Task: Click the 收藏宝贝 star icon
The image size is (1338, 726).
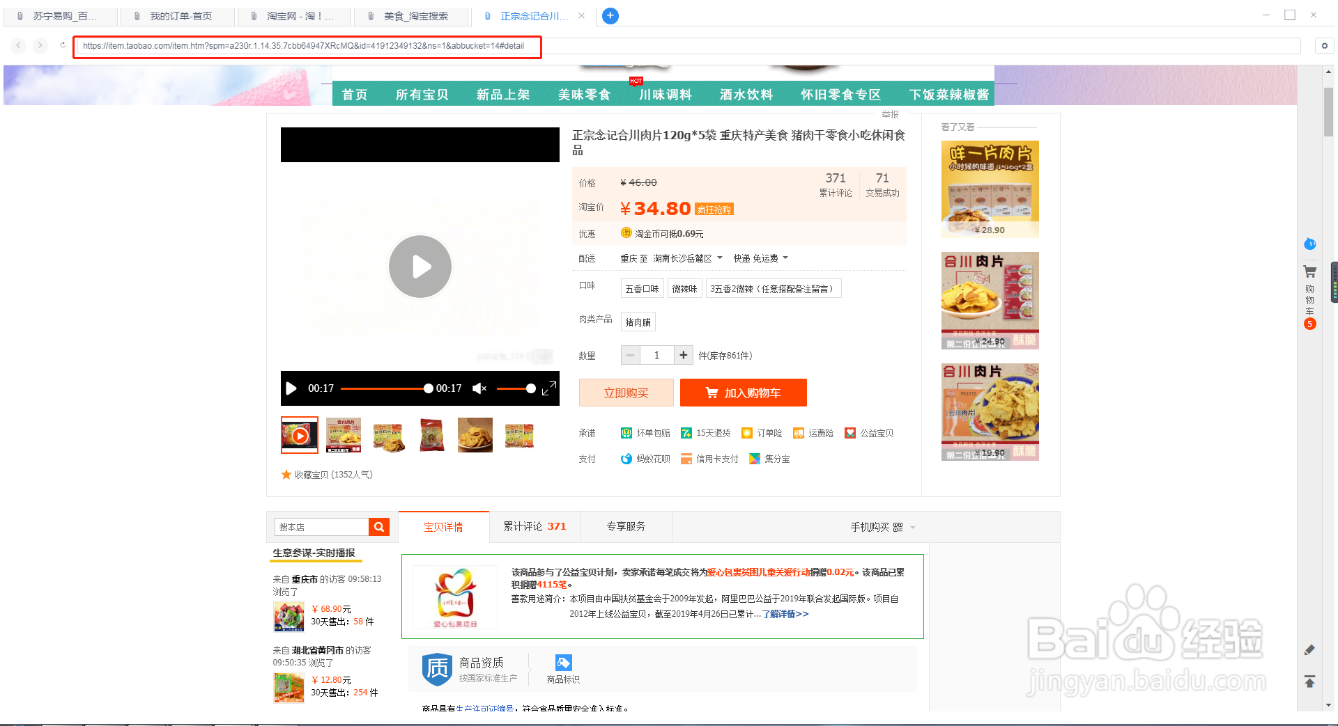Action: tap(286, 475)
